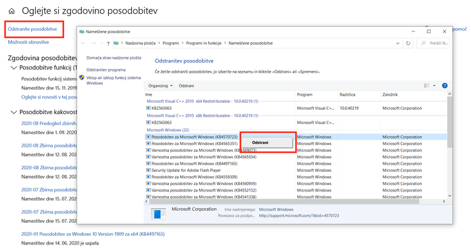Click the horizontal scrollbar thumb
Image resolution: width=471 pixels, height=249 pixels.
285,201
